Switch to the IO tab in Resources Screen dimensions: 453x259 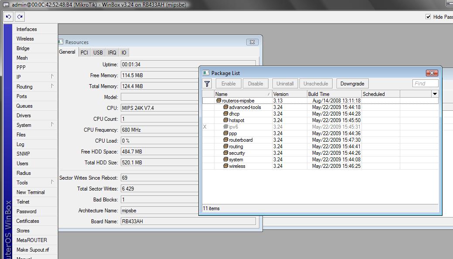click(x=124, y=53)
